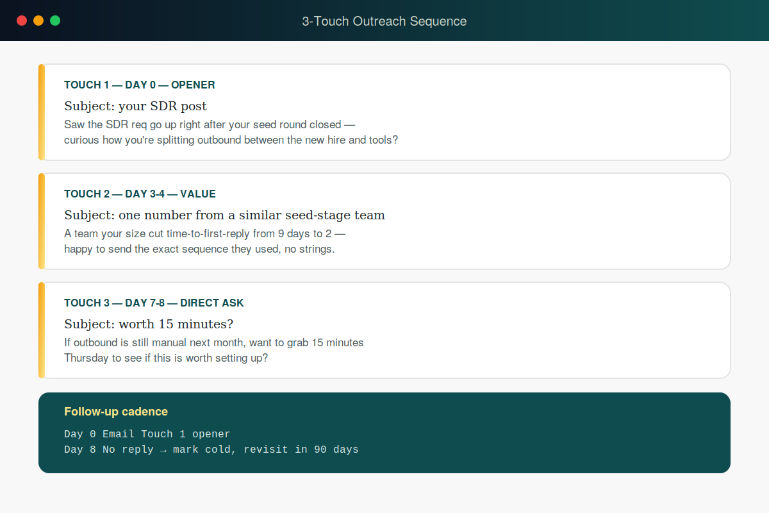The height and width of the screenshot is (513, 769).
Task: Click 'Subject: your SDR post' line
Action: (135, 106)
